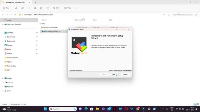The image size is (200, 112).
Task: Click the taskbar Search box
Action: coord(63,109)
